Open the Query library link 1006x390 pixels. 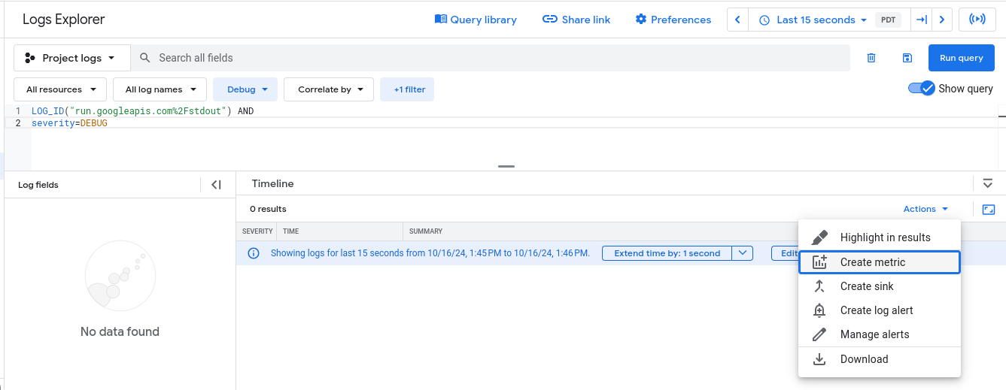476,20
